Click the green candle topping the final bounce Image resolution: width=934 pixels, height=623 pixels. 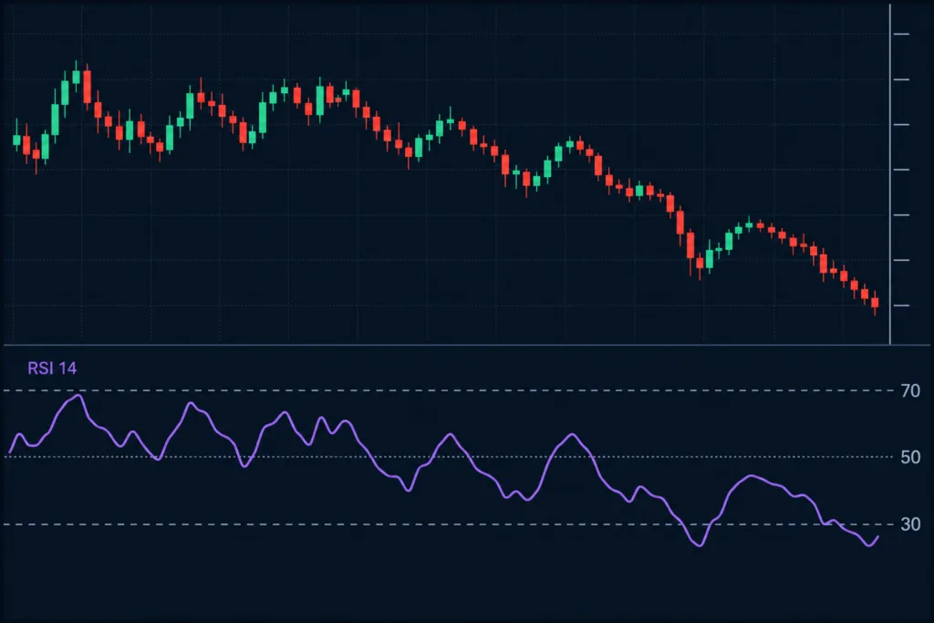(x=750, y=224)
